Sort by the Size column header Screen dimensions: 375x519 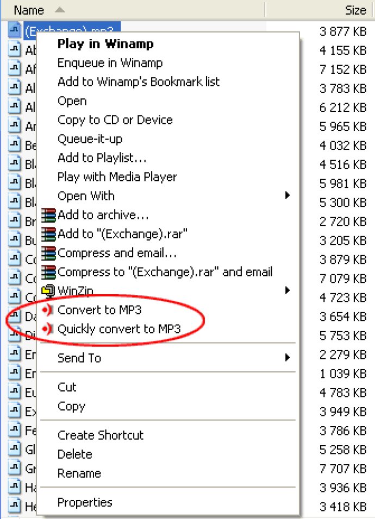(320, 10)
